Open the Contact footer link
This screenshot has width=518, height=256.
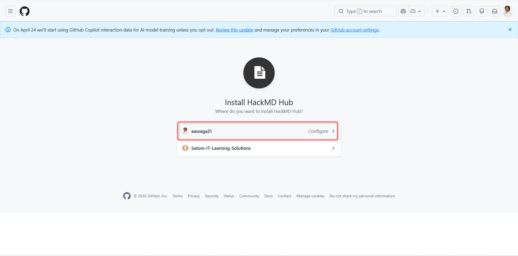tap(285, 196)
